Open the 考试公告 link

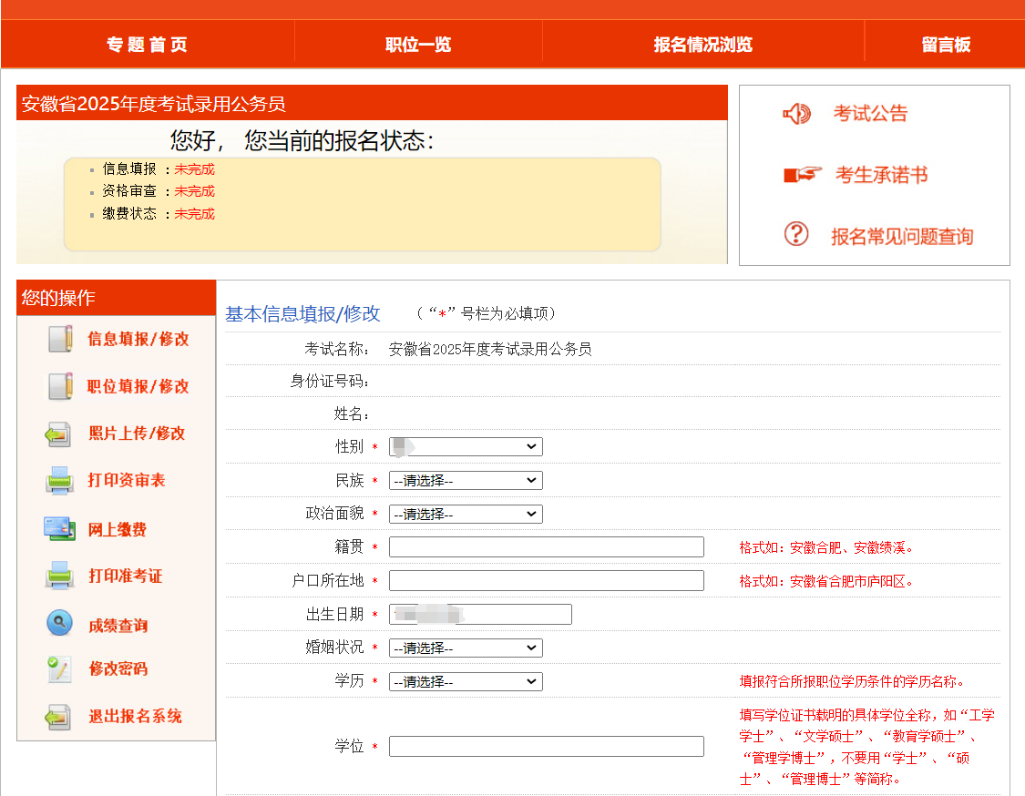(870, 114)
